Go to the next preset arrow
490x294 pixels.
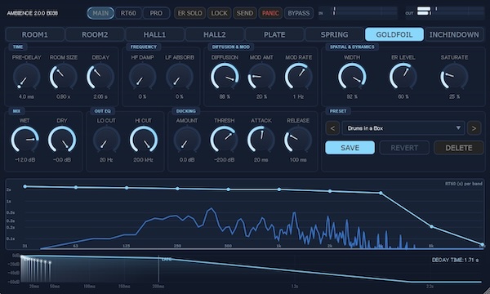(474, 128)
